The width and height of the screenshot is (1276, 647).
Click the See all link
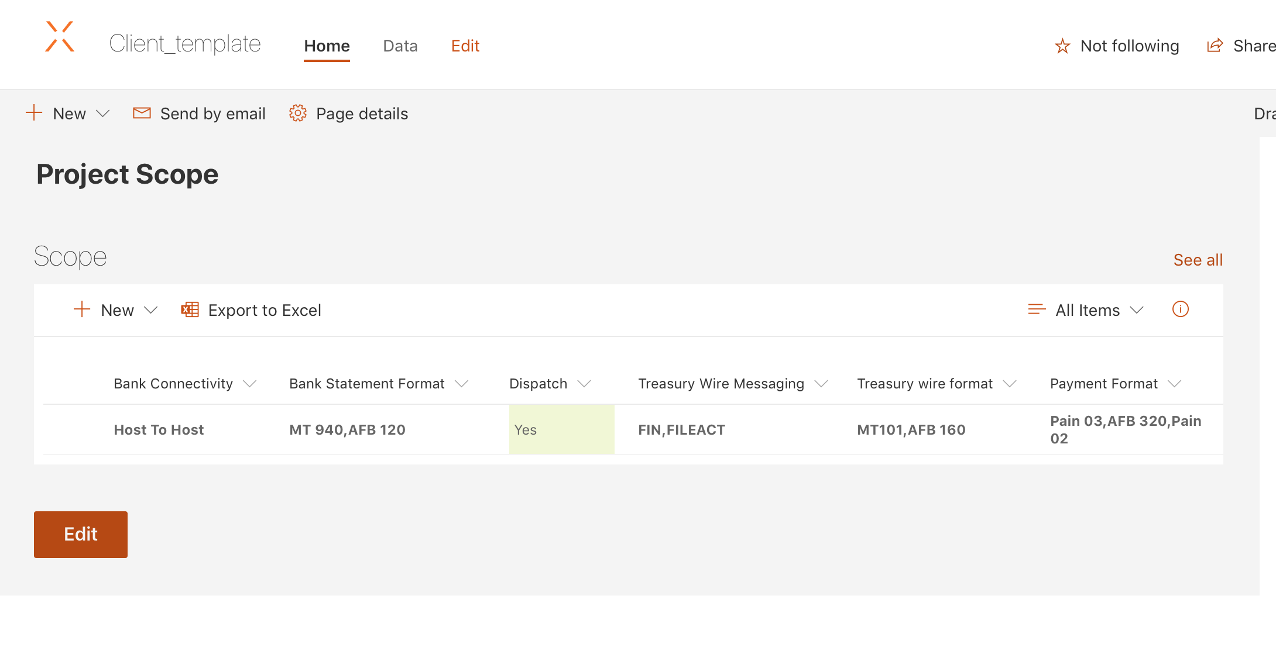1198,260
